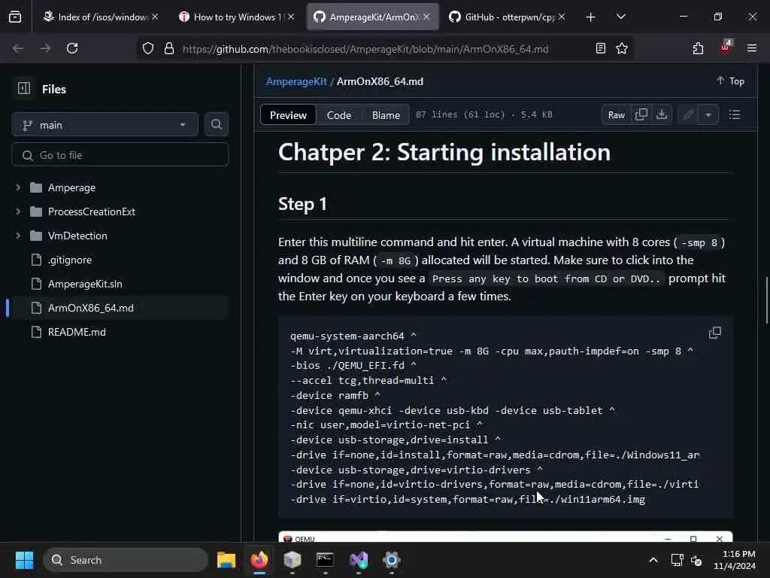
Task: Switch to Index of /isos/windows tab
Action: pyautogui.click(x=102, y=17)
